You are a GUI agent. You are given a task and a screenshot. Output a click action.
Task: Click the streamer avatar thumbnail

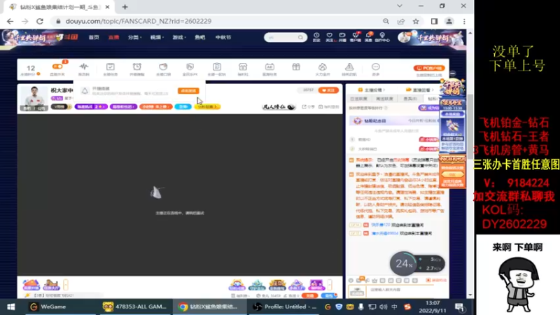click(x=34, y=98)
